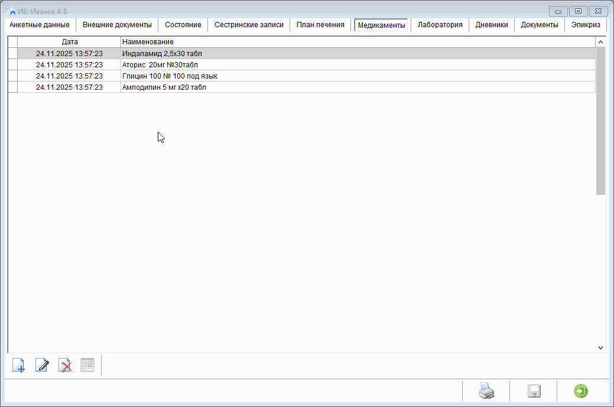Click the Дата column header
614x407 pixels.
click(70, 42)
